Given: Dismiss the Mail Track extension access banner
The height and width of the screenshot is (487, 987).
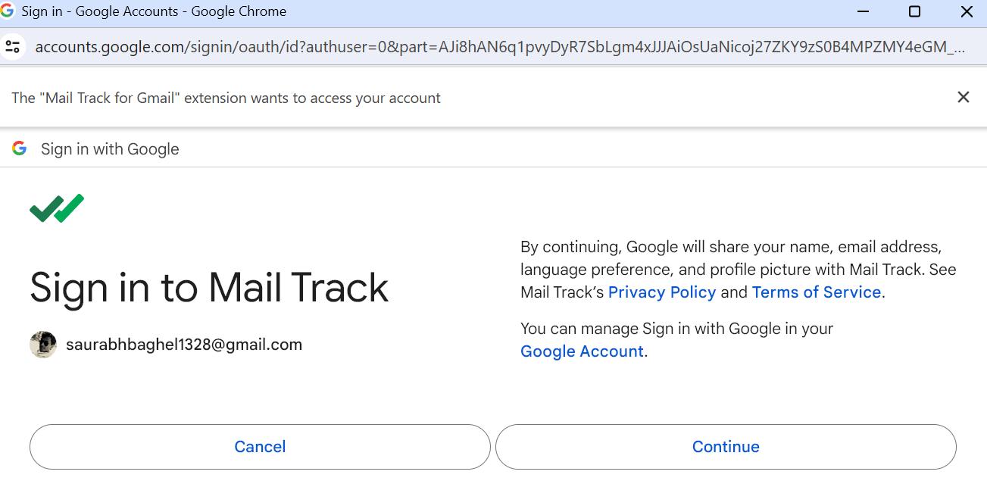Looking at the screenshot, I should tap(963, 97).
